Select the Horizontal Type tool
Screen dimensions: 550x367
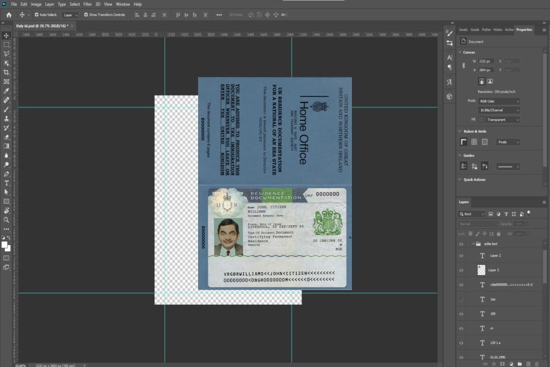point(6,183)
